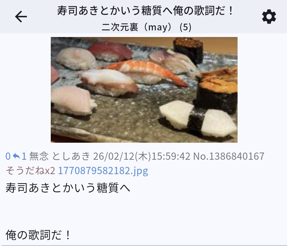Click the post index 0
Viewport: 287px width, 246px height.
[x=8, y=156]
